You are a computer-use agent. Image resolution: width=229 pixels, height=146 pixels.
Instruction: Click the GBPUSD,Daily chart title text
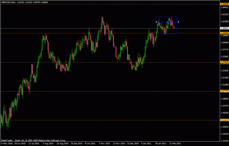point(8,2)
